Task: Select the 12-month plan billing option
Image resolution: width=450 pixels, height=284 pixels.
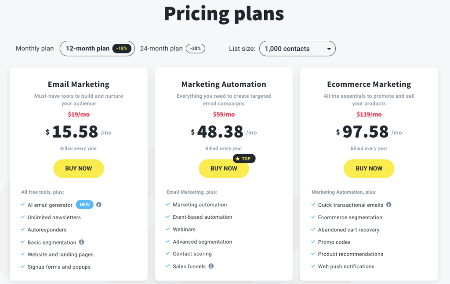Action: (88, 49)
